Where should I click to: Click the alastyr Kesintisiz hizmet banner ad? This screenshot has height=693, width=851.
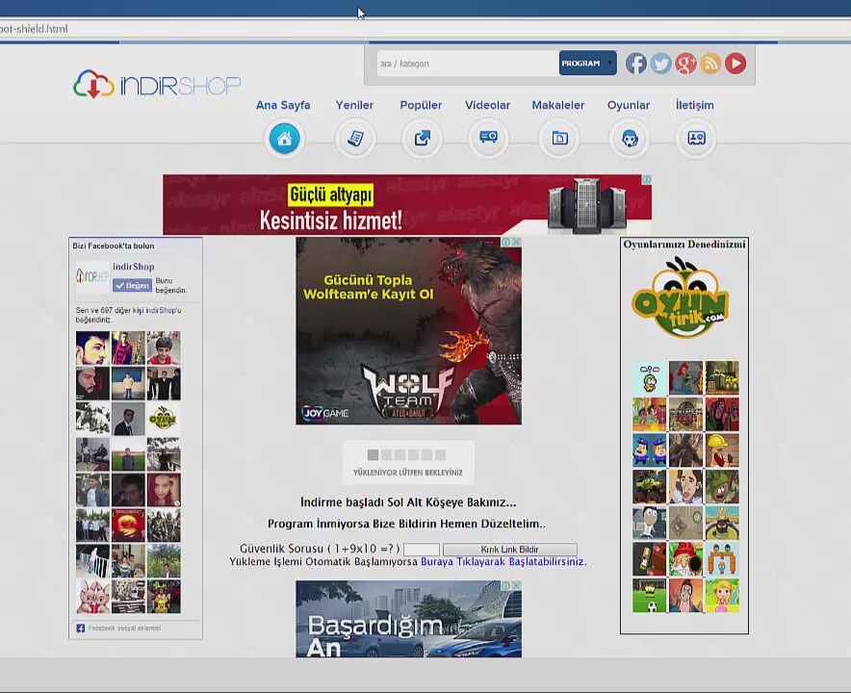407,205
